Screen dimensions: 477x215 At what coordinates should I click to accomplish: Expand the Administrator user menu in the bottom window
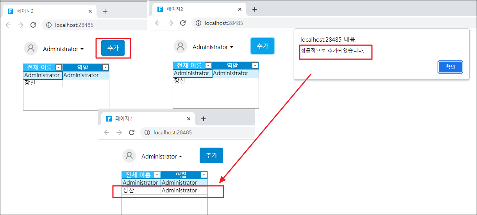pos(162,157)
